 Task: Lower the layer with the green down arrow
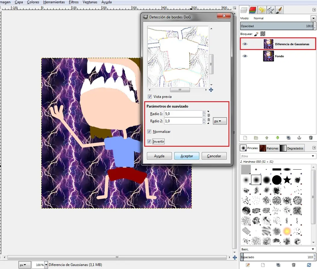pos(278,138)
